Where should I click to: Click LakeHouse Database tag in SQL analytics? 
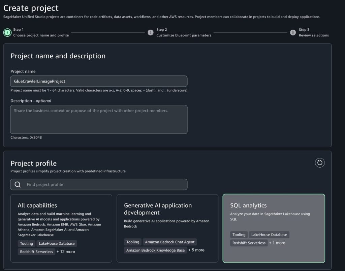[269, 235]
